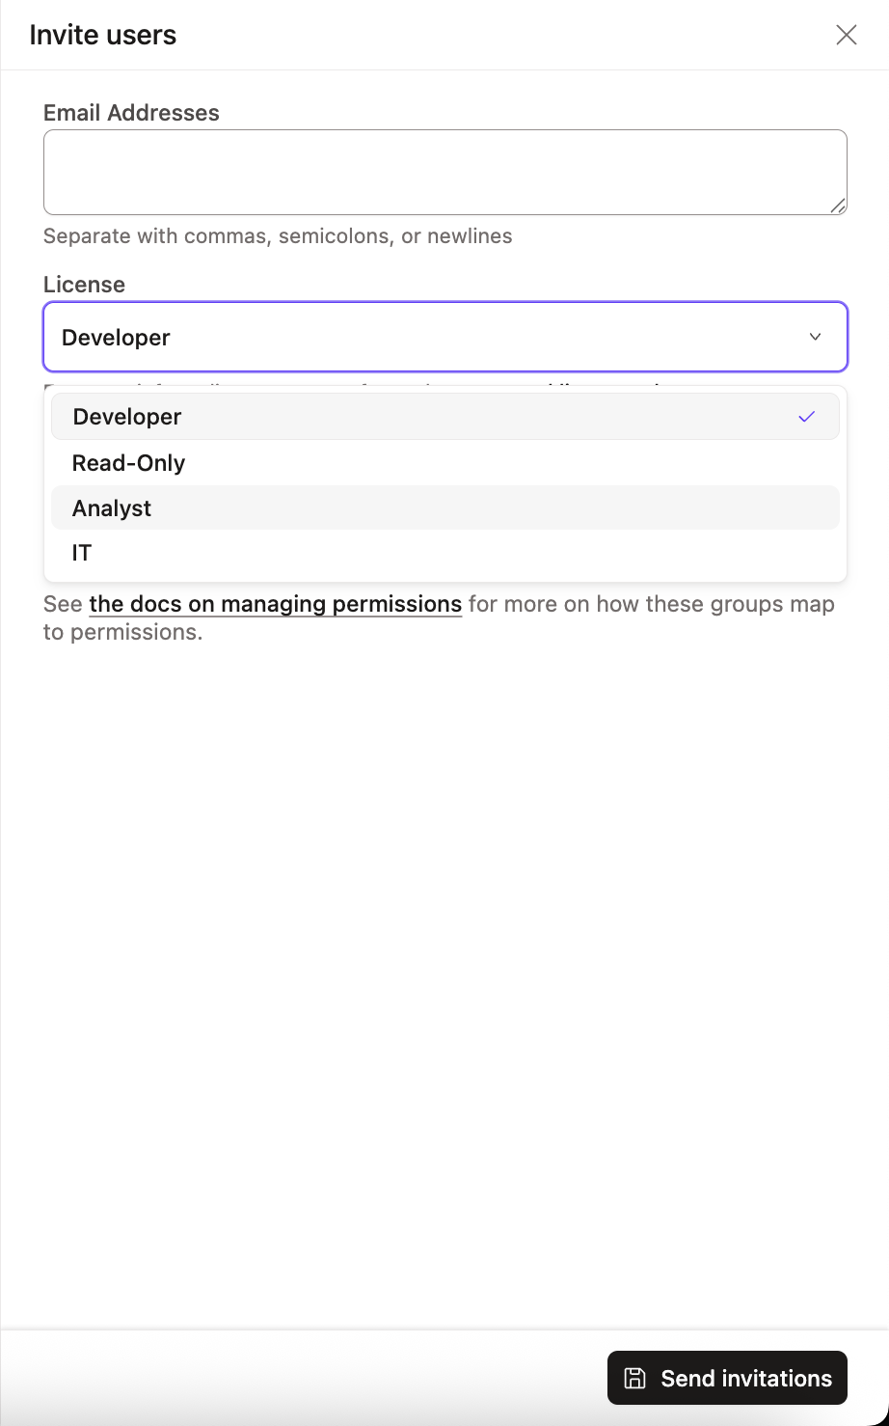Click the X icon to close Invite users

pyautogui.click(x=846, y=34)
